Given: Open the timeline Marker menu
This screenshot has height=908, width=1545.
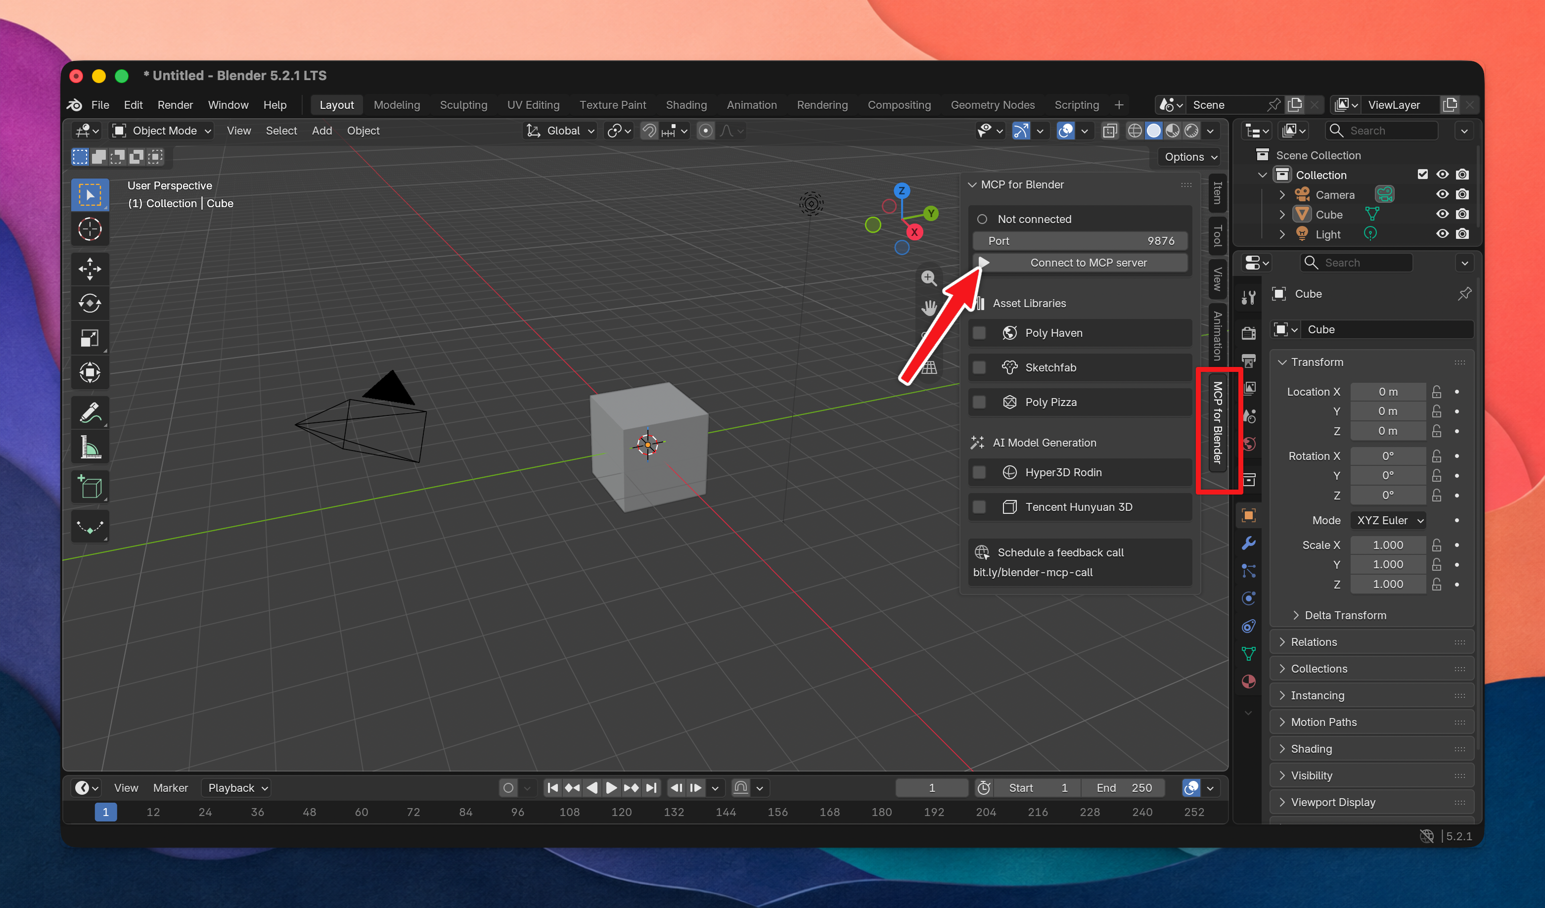Looking at the screenshot, I should click(171, 788).
